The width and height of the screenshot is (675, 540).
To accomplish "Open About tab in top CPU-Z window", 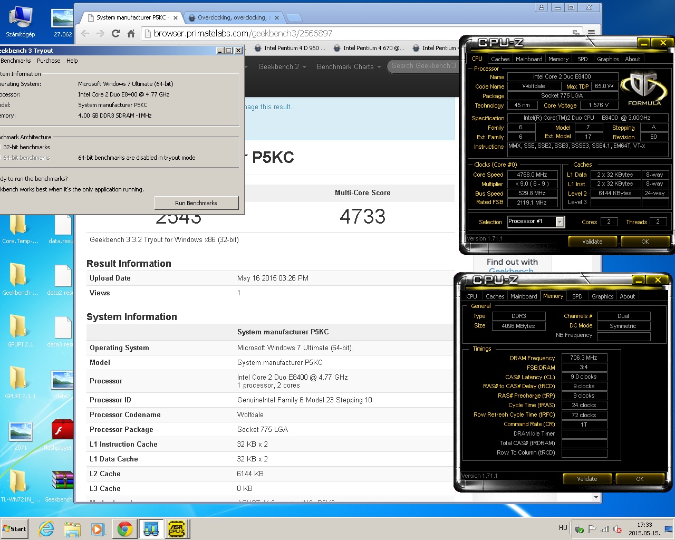I will tap(633, 59).
